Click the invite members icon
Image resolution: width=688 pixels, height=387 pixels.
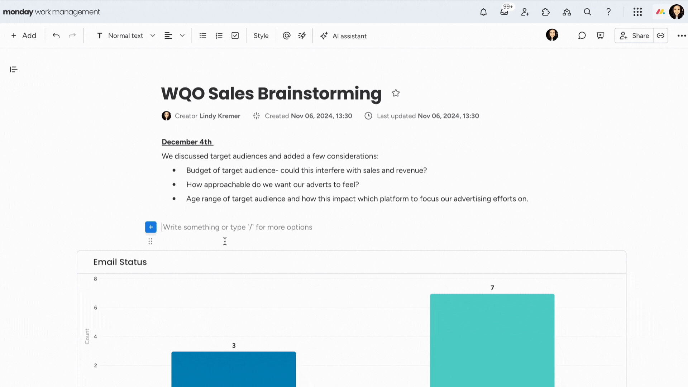(525, 12)
